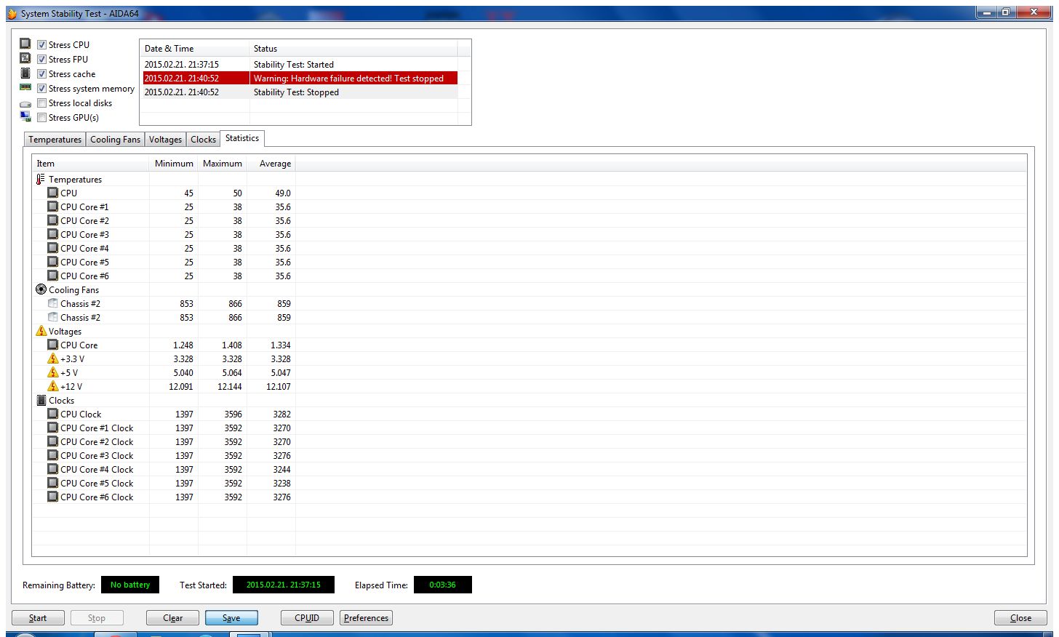The image size is (1059, 637).
Task: Click the Close button at bottom right
Action: pos(1020,617)
